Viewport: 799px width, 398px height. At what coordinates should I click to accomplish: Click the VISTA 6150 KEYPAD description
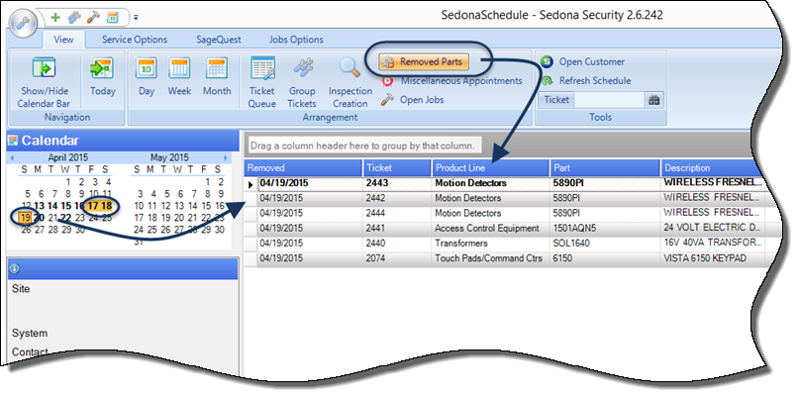click(705, 258)
